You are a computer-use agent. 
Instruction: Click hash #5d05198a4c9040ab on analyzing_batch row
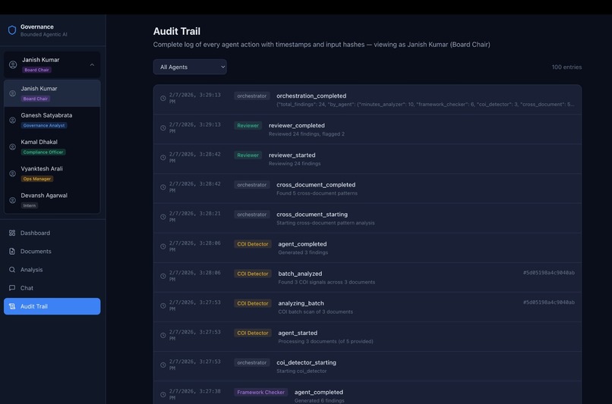tap(549, 302)
